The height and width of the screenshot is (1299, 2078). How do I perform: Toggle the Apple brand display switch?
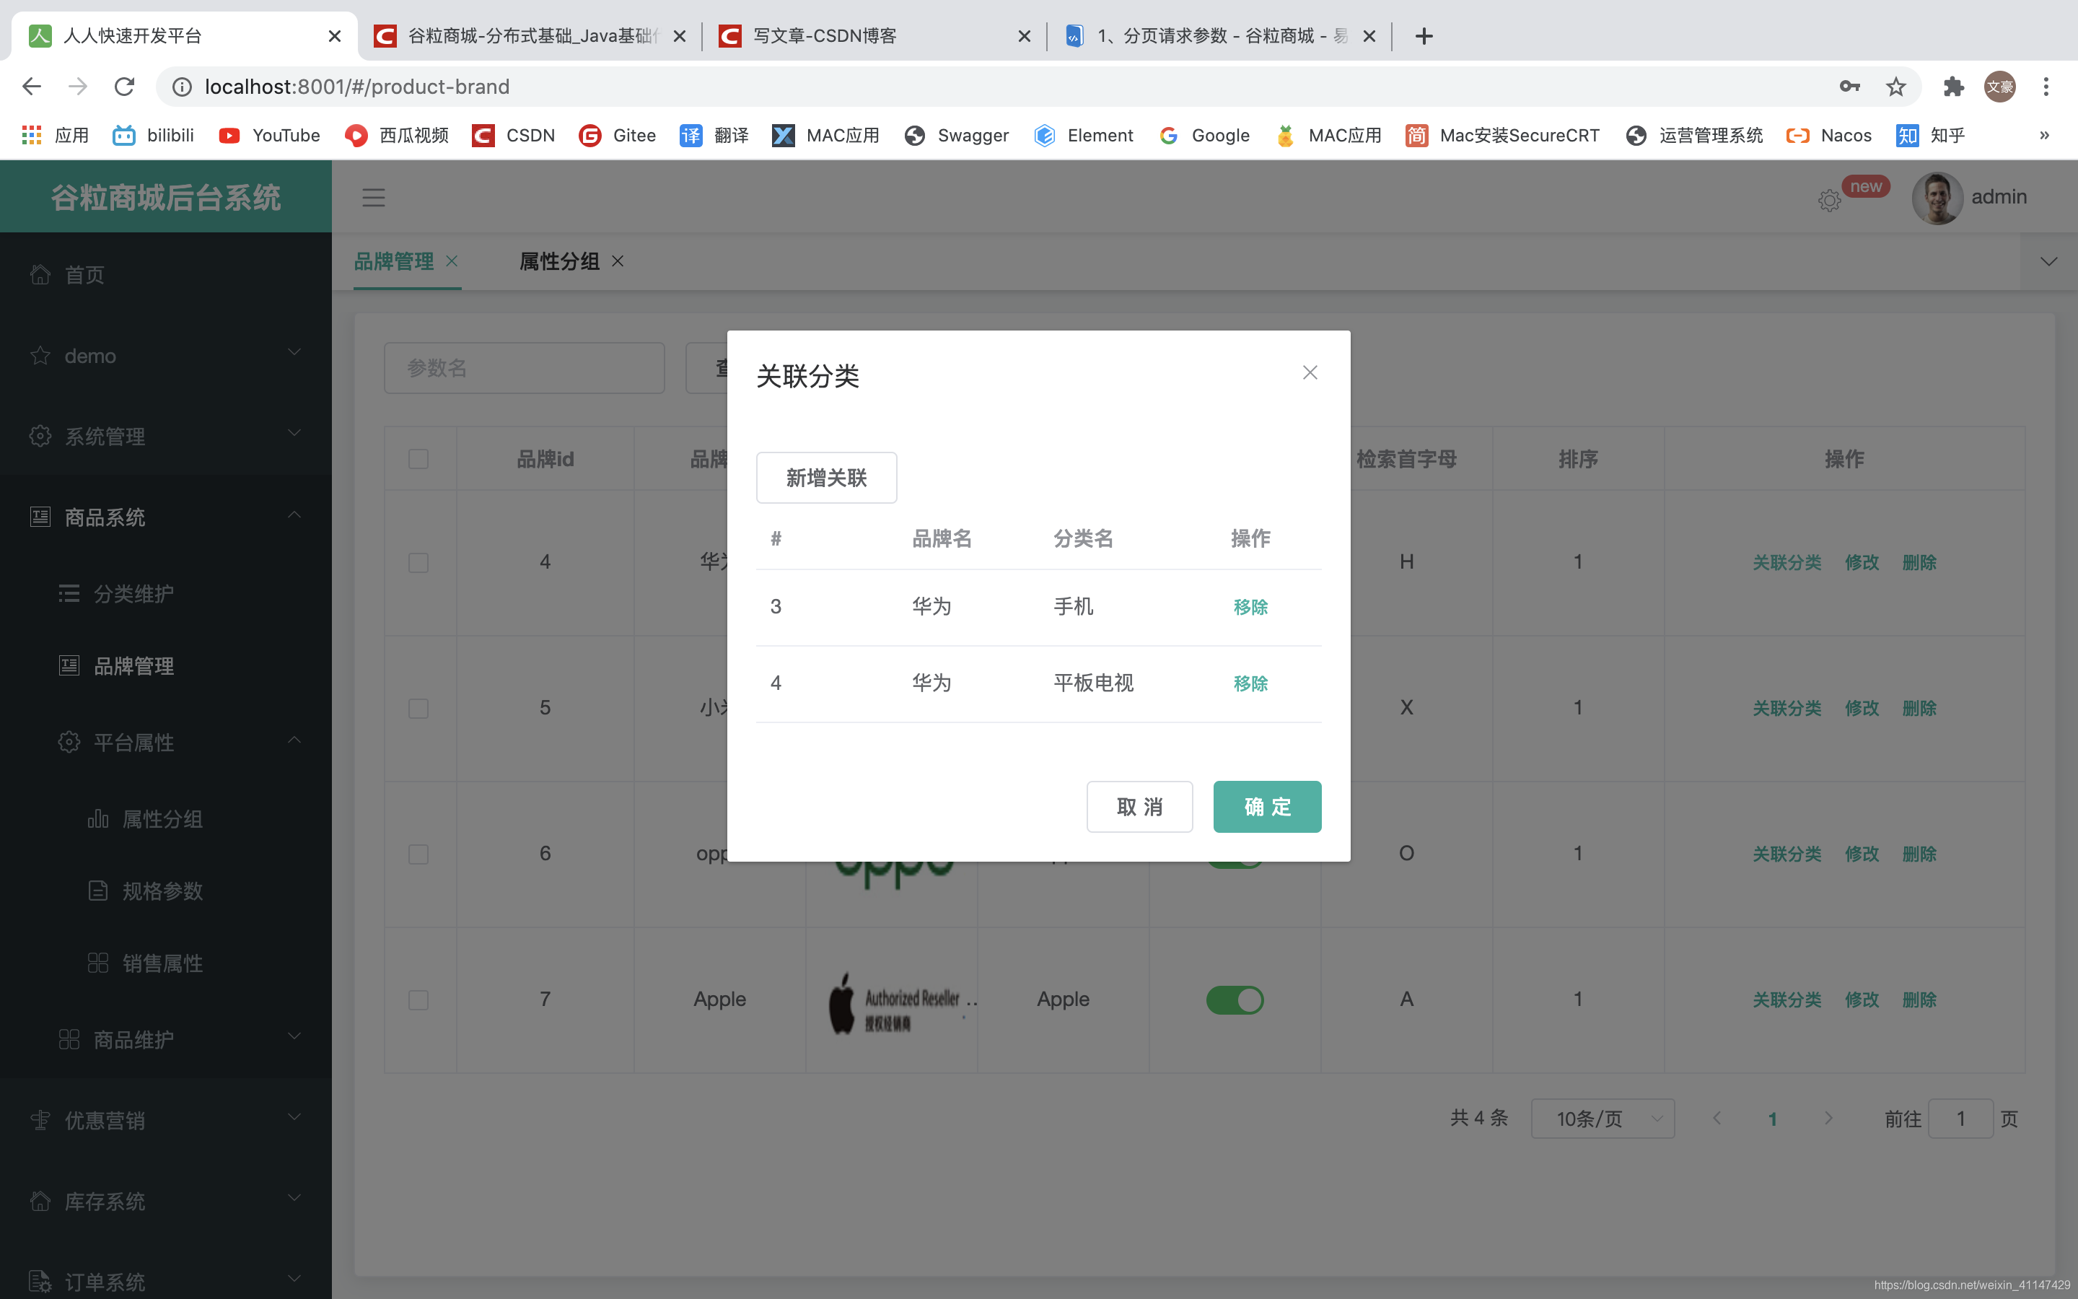click(x=1234, y=1000)
